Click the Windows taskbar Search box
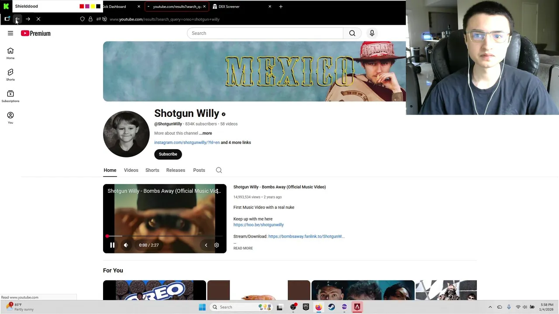This screenshot has width=559, height=314. (x=241, y=307)
